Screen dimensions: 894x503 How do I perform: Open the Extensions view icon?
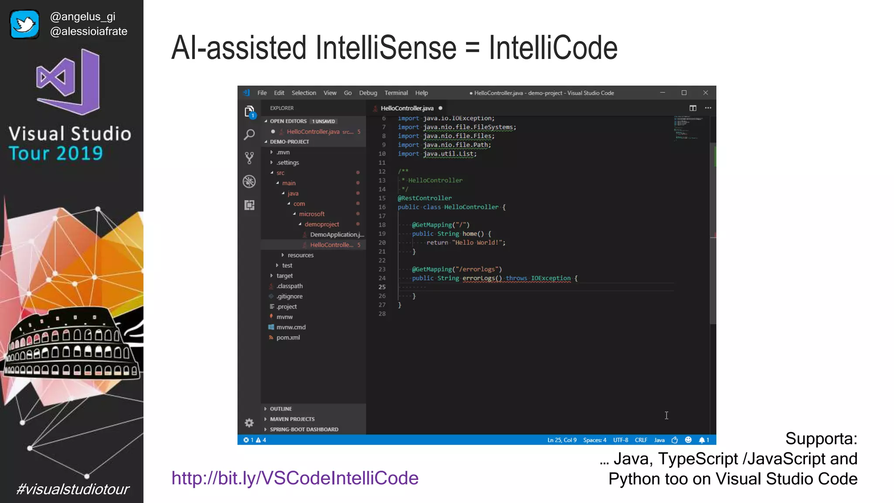[x=249, y=205]
